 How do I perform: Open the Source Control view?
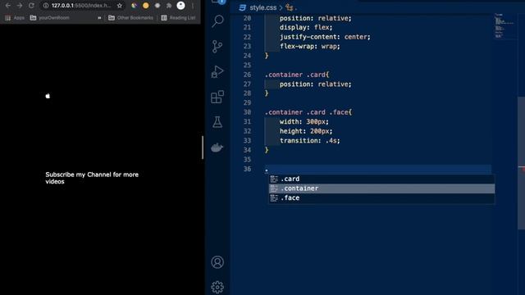(217, 47)
